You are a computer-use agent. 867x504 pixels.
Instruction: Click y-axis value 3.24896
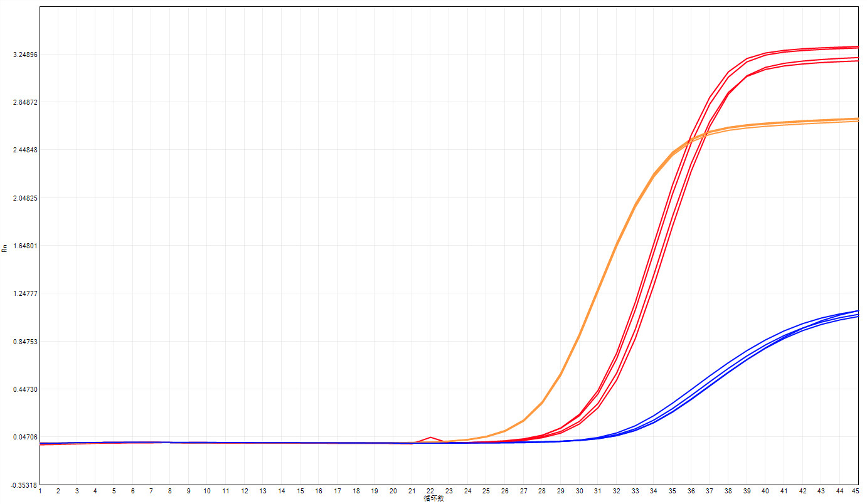click(x=25, y=55)
